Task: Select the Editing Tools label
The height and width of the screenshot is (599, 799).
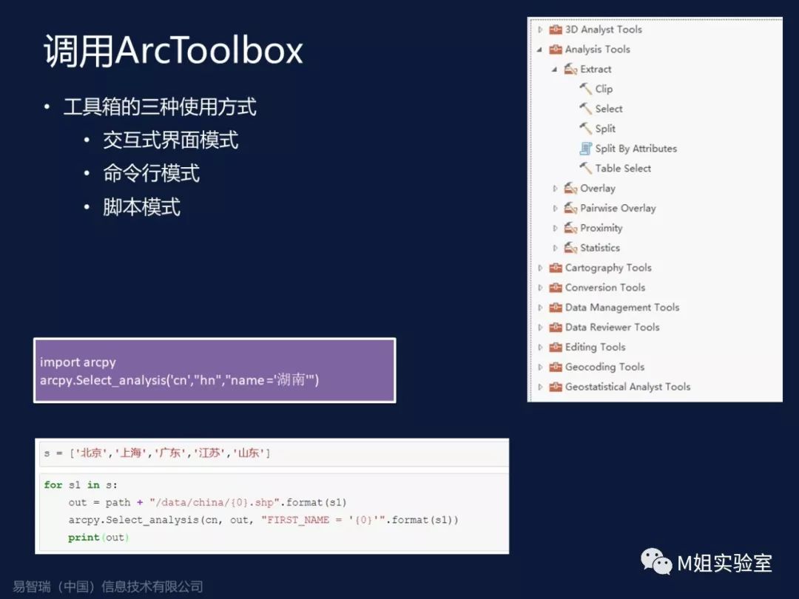Action: [x=595, y=348]
